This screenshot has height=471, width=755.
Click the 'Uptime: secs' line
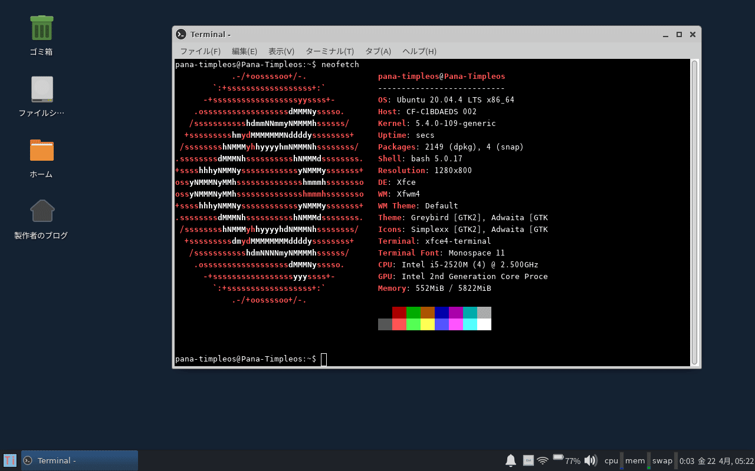coord(406,135)
